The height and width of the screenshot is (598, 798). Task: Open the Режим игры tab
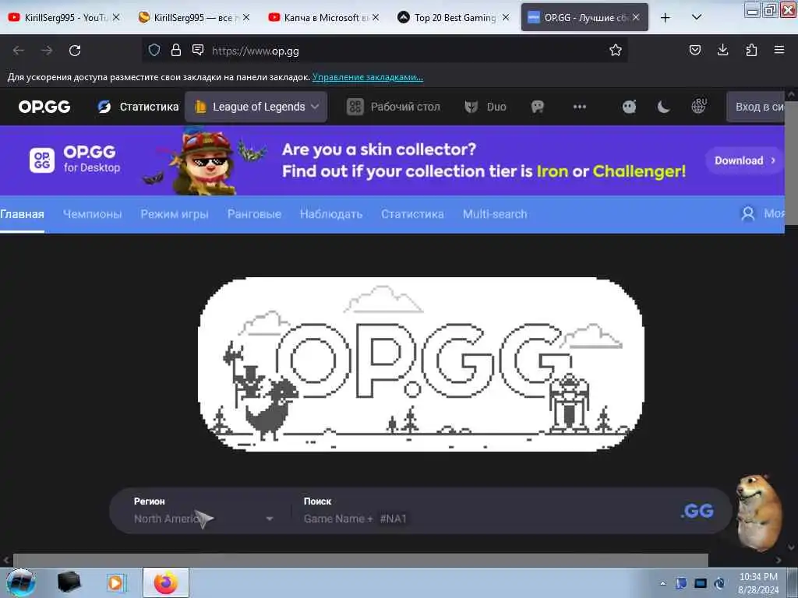[175, 214]
